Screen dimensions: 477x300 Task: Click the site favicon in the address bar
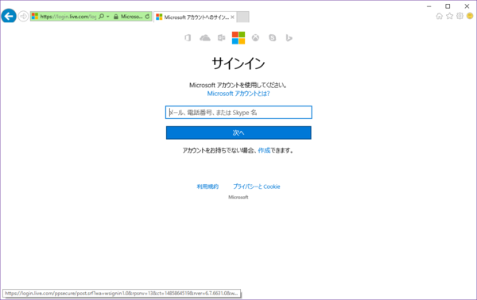pos(35,17)
